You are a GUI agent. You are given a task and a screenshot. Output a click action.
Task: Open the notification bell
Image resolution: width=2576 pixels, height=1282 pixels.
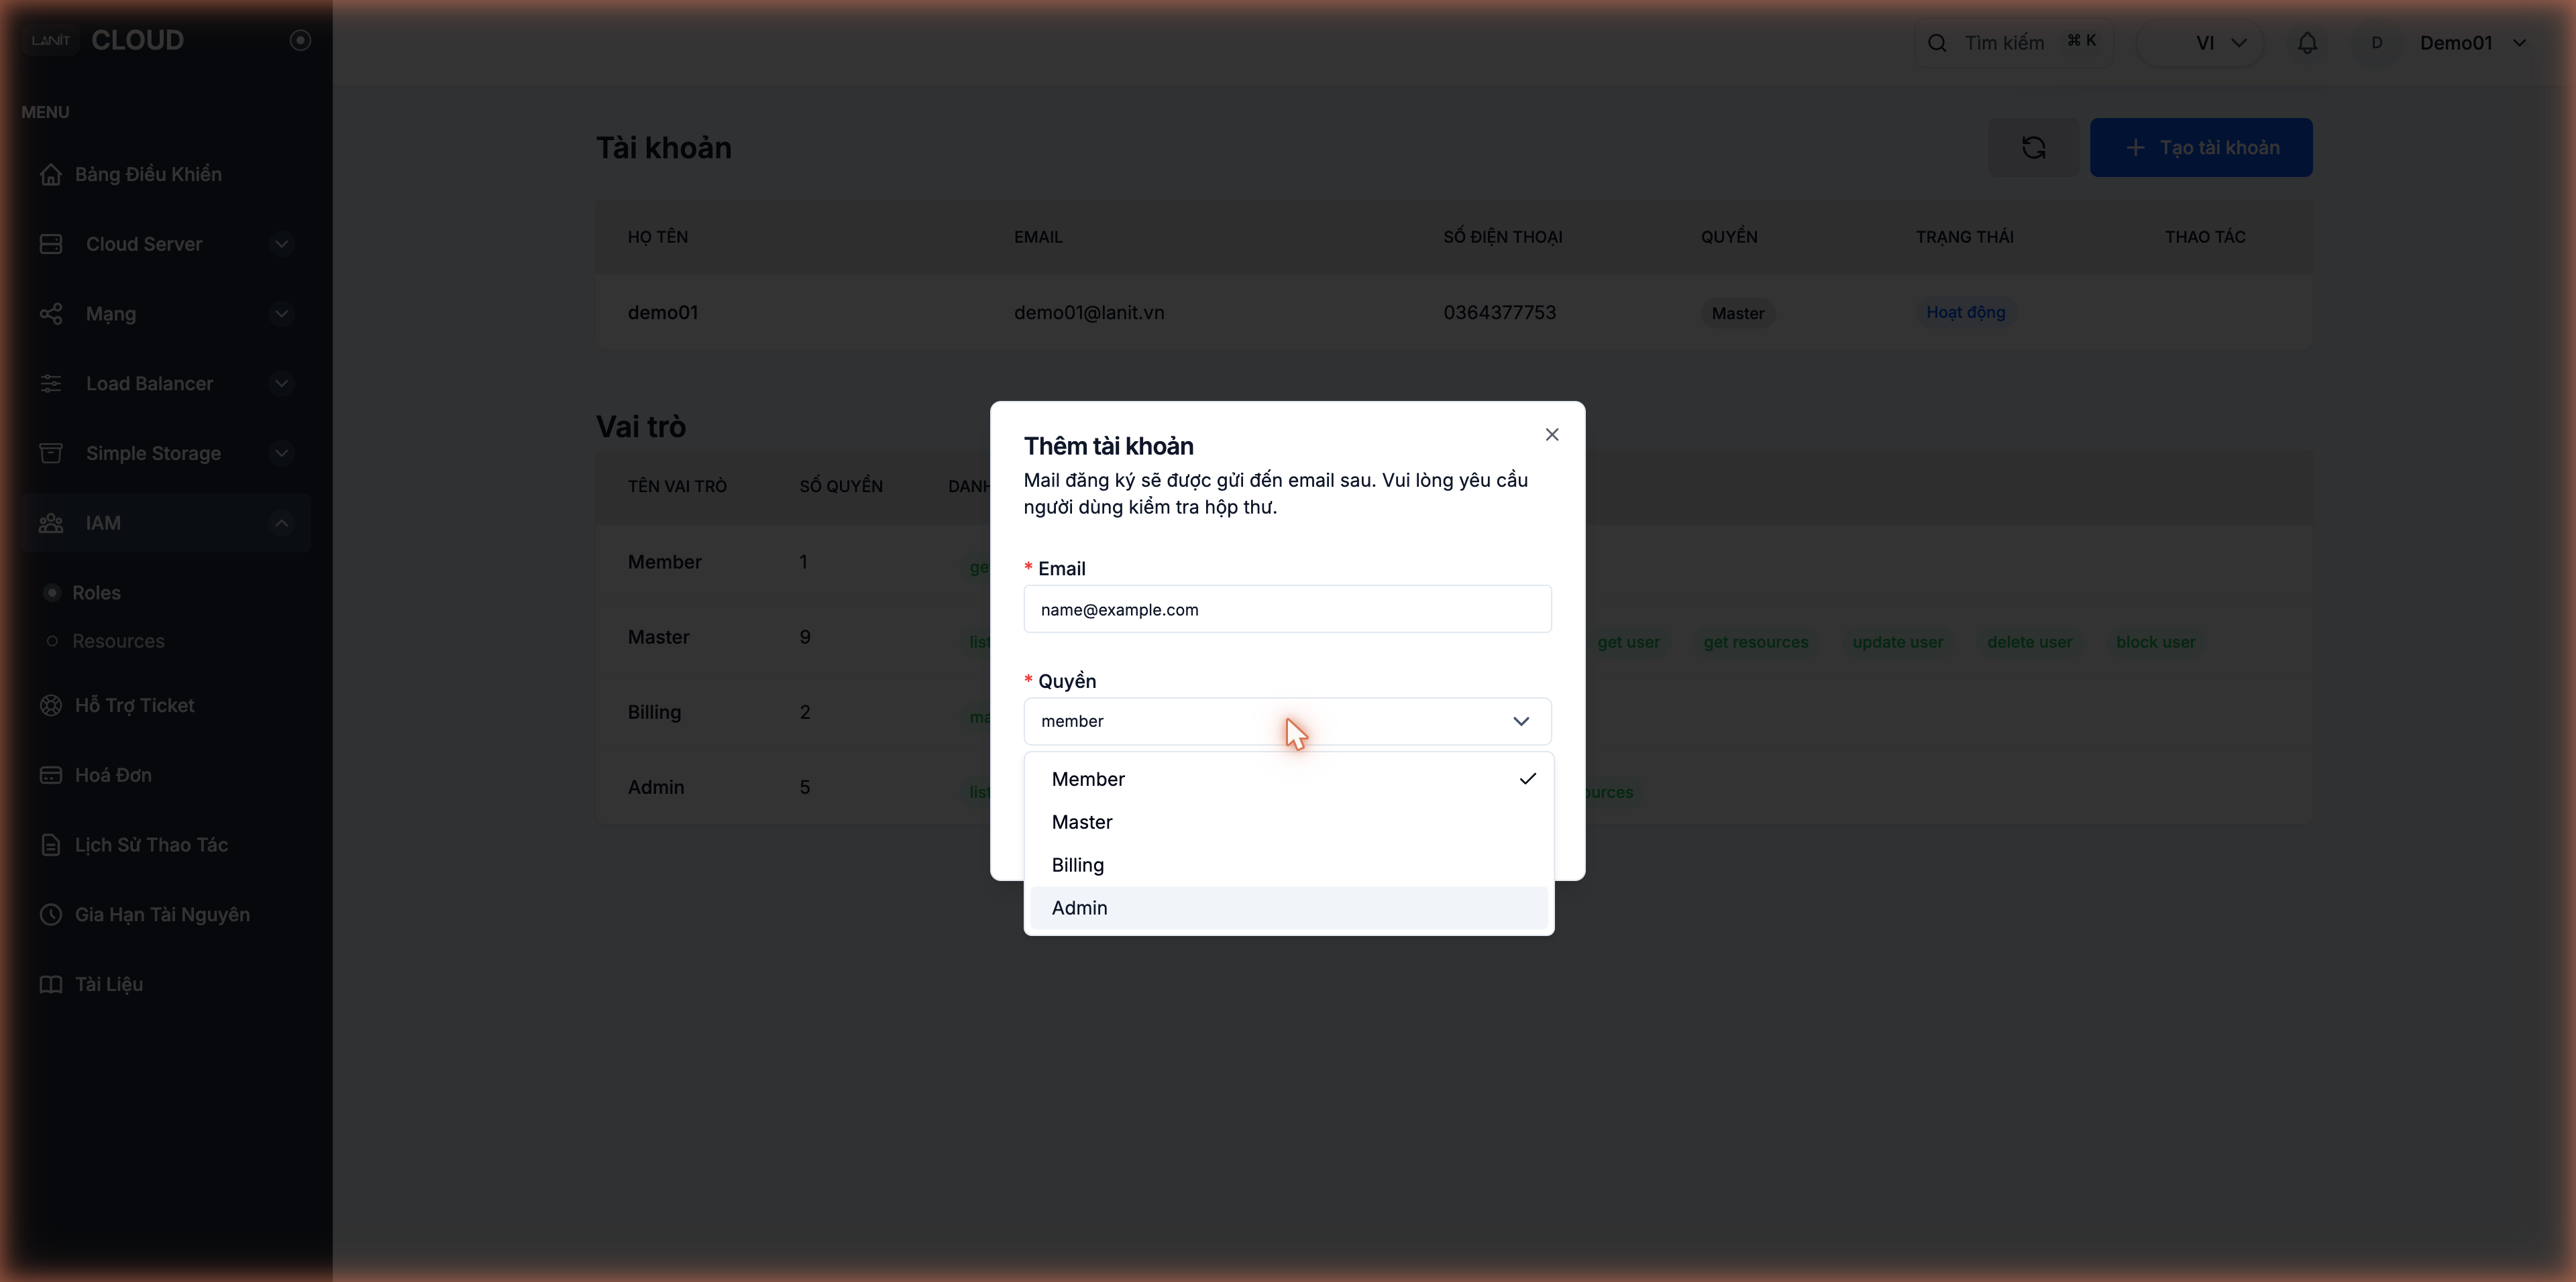(x=2307, y=43)
